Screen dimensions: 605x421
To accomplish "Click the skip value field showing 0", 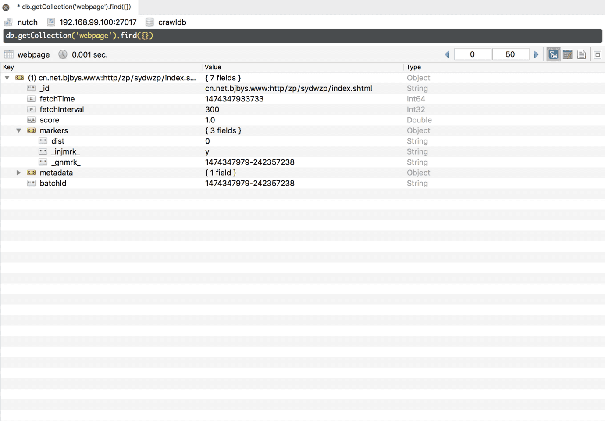I will click(x=472, y=54).
